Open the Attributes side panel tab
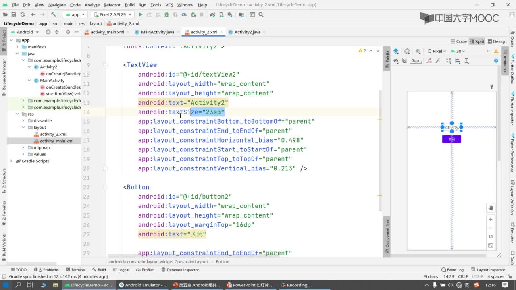The height and width of the screenshot is (290, 516). 505,61
